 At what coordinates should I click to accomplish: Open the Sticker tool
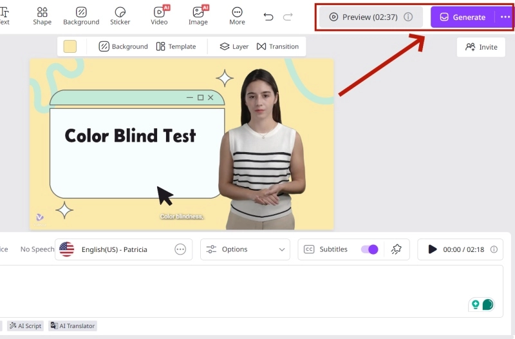(120, 16)
